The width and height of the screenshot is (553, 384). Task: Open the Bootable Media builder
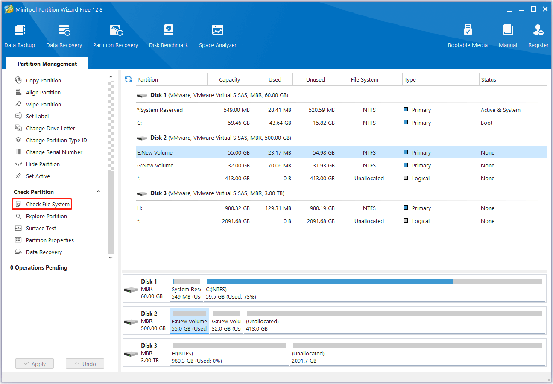(x=468, y=36)
